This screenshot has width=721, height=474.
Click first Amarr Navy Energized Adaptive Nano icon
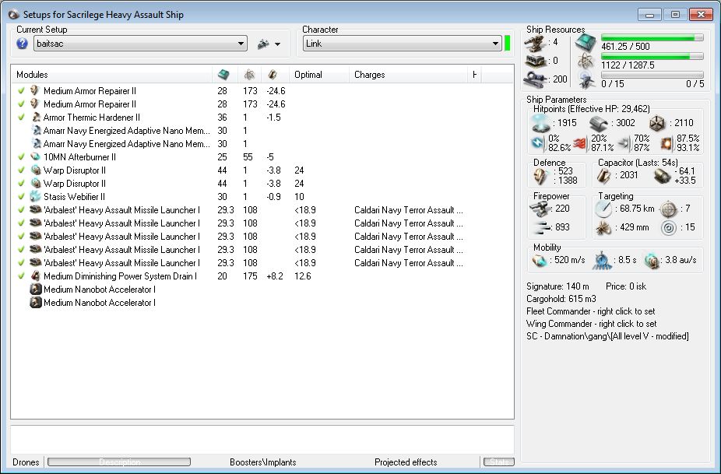[36, 131]
